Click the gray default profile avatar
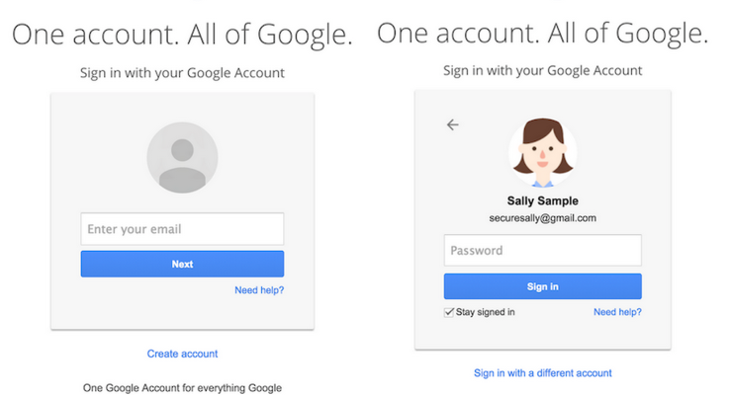730x395 pixels. [x=182, y=157]
